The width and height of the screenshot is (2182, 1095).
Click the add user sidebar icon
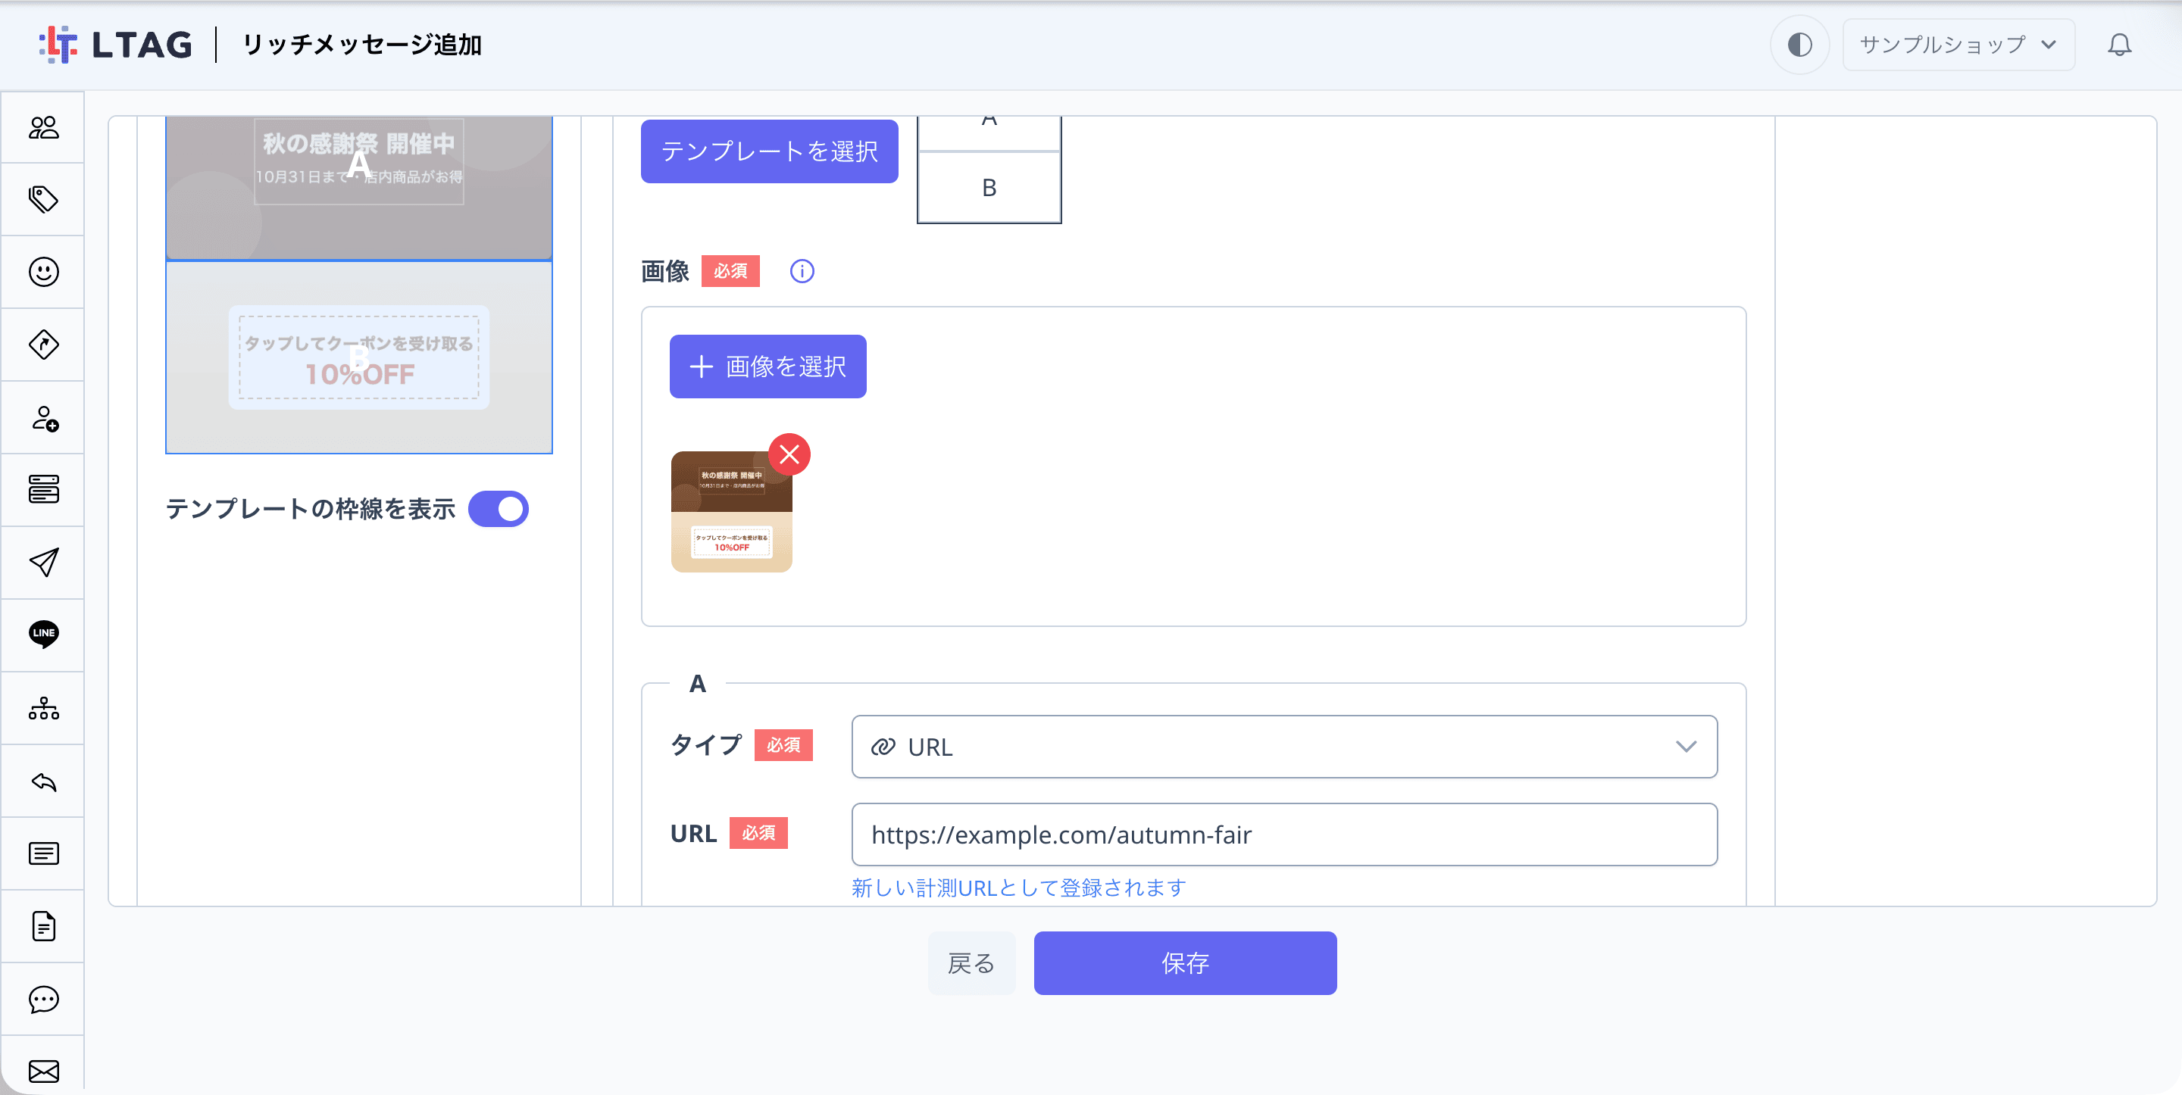(x=43, y=418)
